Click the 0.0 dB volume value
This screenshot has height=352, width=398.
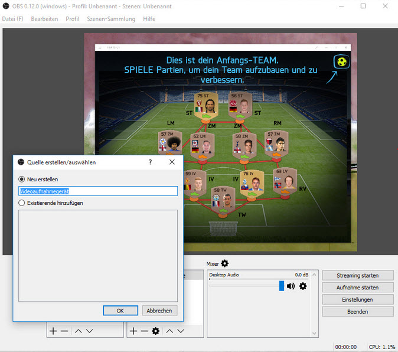click(x=302, y=275)
